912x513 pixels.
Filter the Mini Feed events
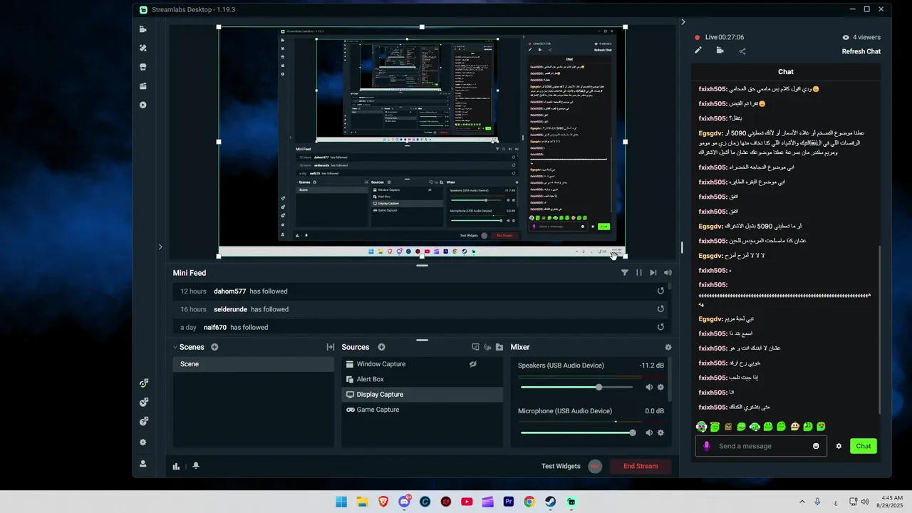click(x=625, y=273)
